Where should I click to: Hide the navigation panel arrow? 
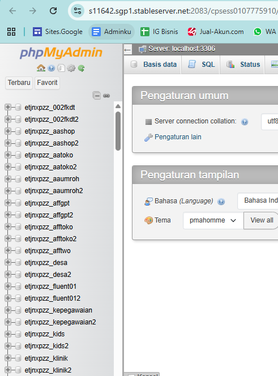[127, 50]
